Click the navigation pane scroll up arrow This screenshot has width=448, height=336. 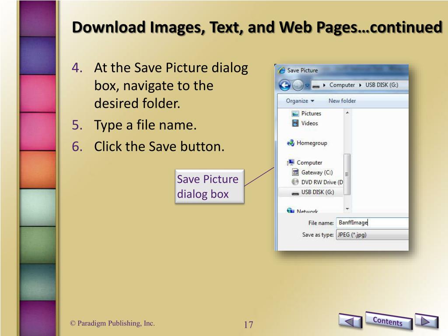(347, 113)
